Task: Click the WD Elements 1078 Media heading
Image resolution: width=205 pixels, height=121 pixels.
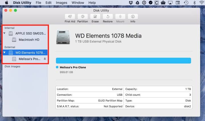Action: coord(108,36)
